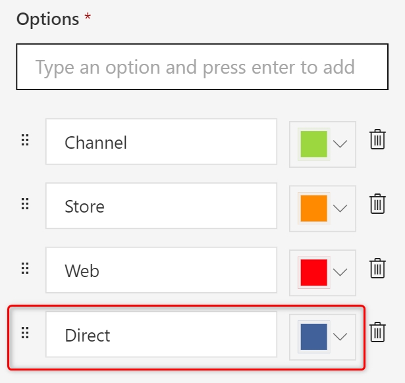Open Direct option's color dropdown chevron

(x=340, y=336)
